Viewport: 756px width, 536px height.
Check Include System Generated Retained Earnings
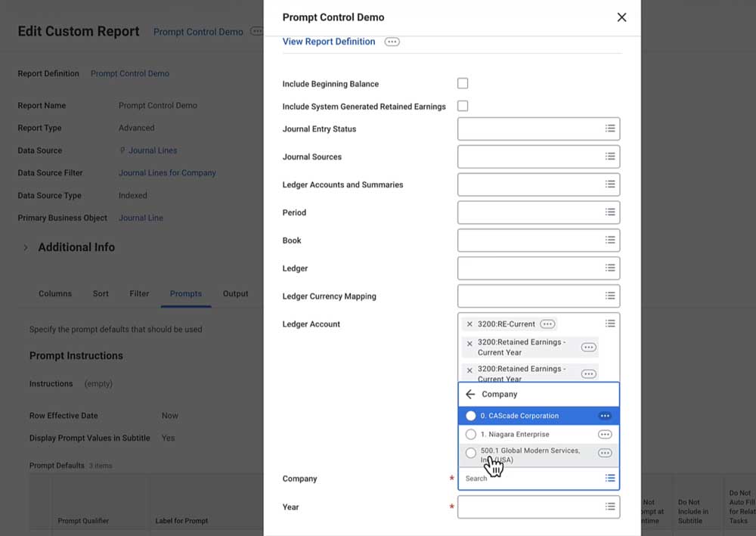pyautogui.click(x=463, y=107)
